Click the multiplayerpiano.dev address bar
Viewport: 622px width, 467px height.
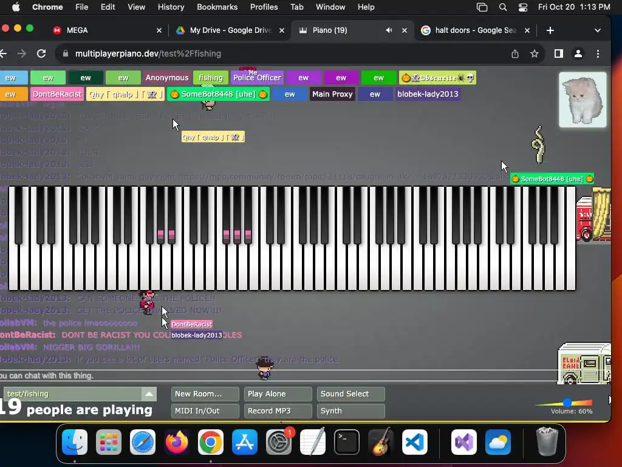point(278,54)
